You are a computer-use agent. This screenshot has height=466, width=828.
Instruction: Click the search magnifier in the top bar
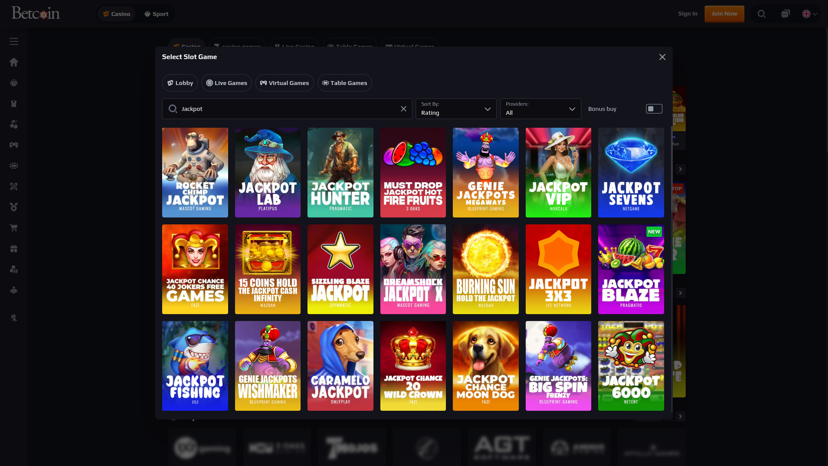click(x=761, y=13)
